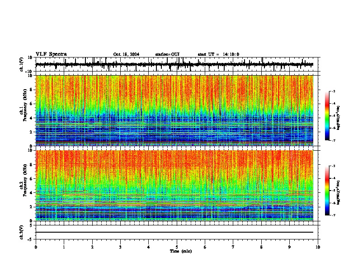Viewport: 358px width, 277px height.
Task: Click the "VLF Spectra" title text
Action: click(x=51, y=54)
